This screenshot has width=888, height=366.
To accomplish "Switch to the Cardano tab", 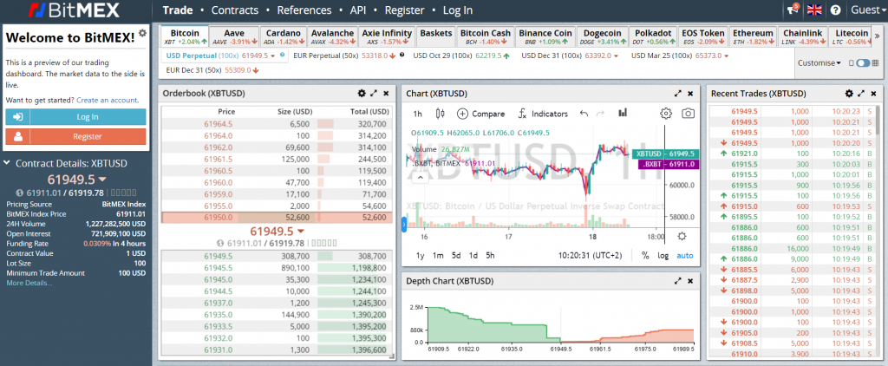I will [x=284, y=36].
